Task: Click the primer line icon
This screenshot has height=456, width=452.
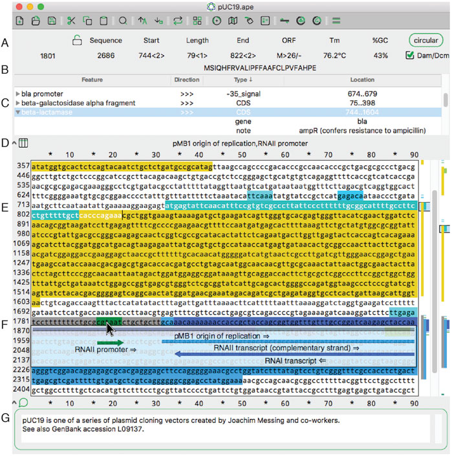Action: (x=285, y=21)
